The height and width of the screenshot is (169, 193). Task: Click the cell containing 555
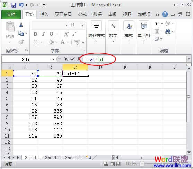click(51, 111)
